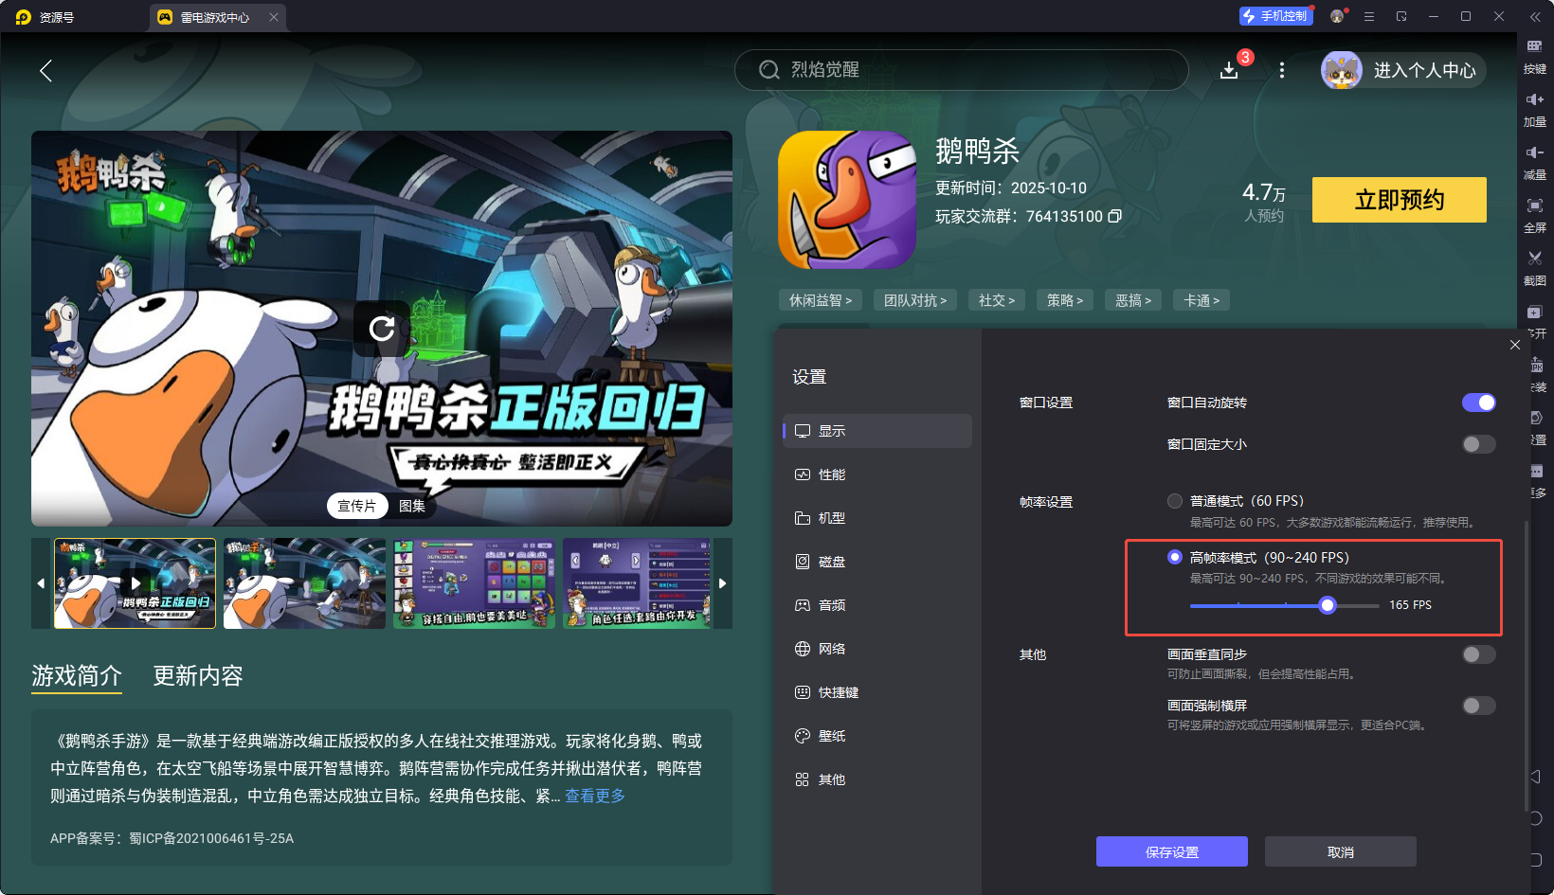Select the 截图 screenshot tool
Image resolution: width=1554 pixels, height=895 pixels.
click(1536, 268)
